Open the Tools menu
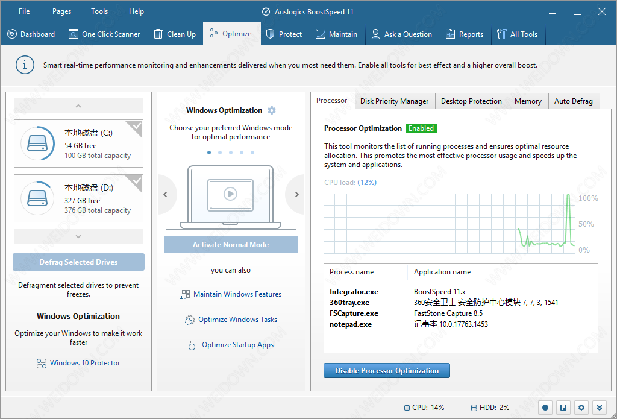The image size is (617, 419). click(99, 11)
